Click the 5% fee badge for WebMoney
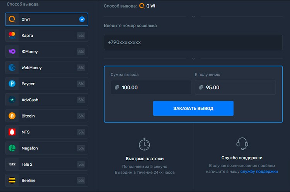 coord(81,68)
